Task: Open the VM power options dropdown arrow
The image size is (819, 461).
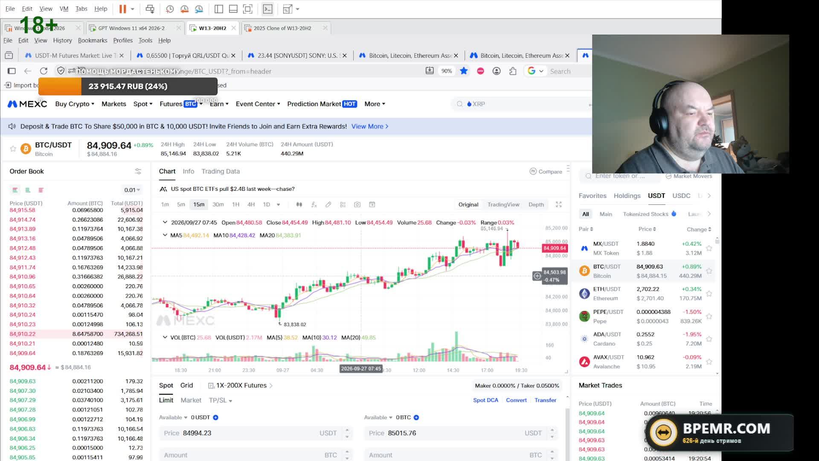Action: 133,9
